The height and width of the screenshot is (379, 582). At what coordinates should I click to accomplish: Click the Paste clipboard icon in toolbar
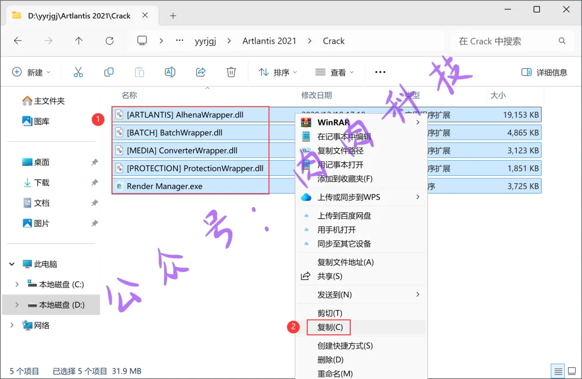(140, 72)
